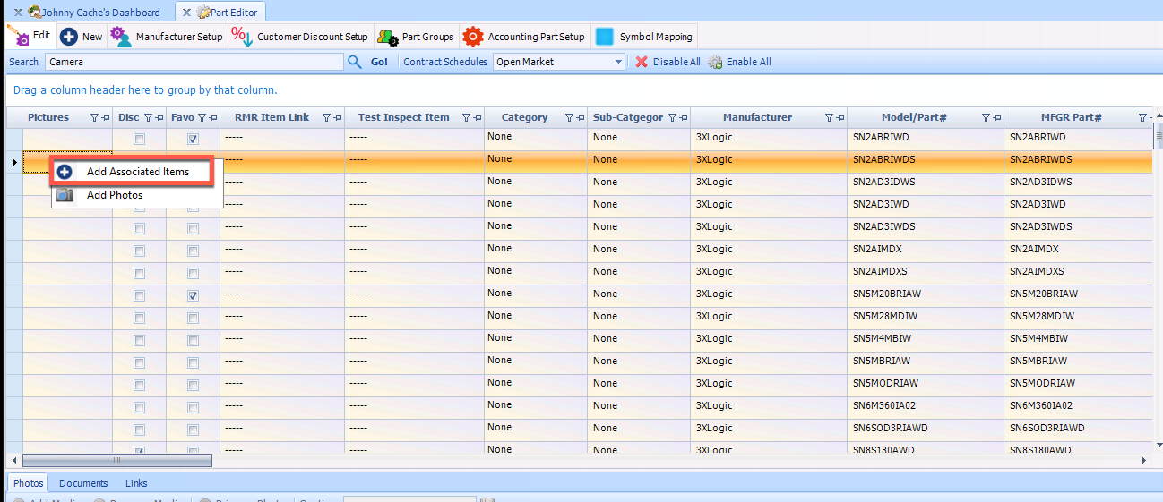Screen dimensions: 1163x502
Task: Switch to the Photos tab
Action: coord(29,483)
